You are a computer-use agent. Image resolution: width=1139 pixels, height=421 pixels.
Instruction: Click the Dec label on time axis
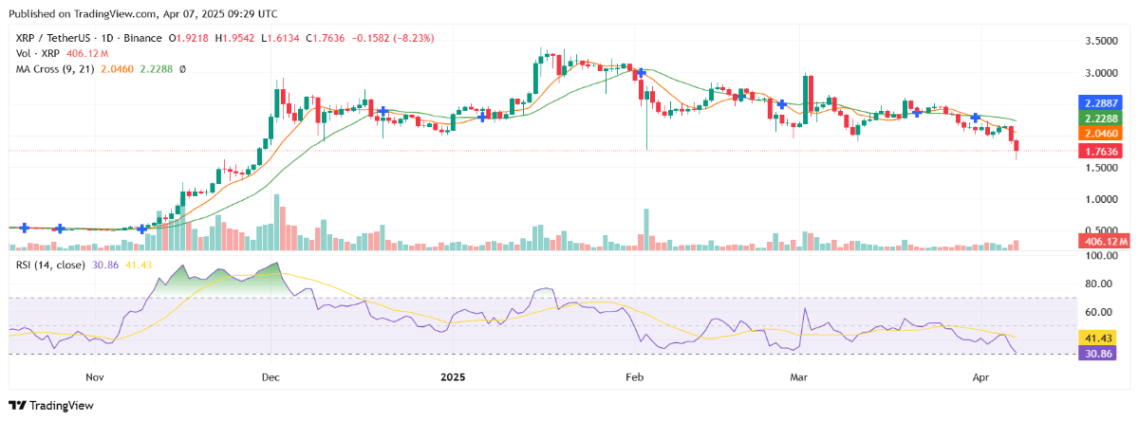pos(272,376)
